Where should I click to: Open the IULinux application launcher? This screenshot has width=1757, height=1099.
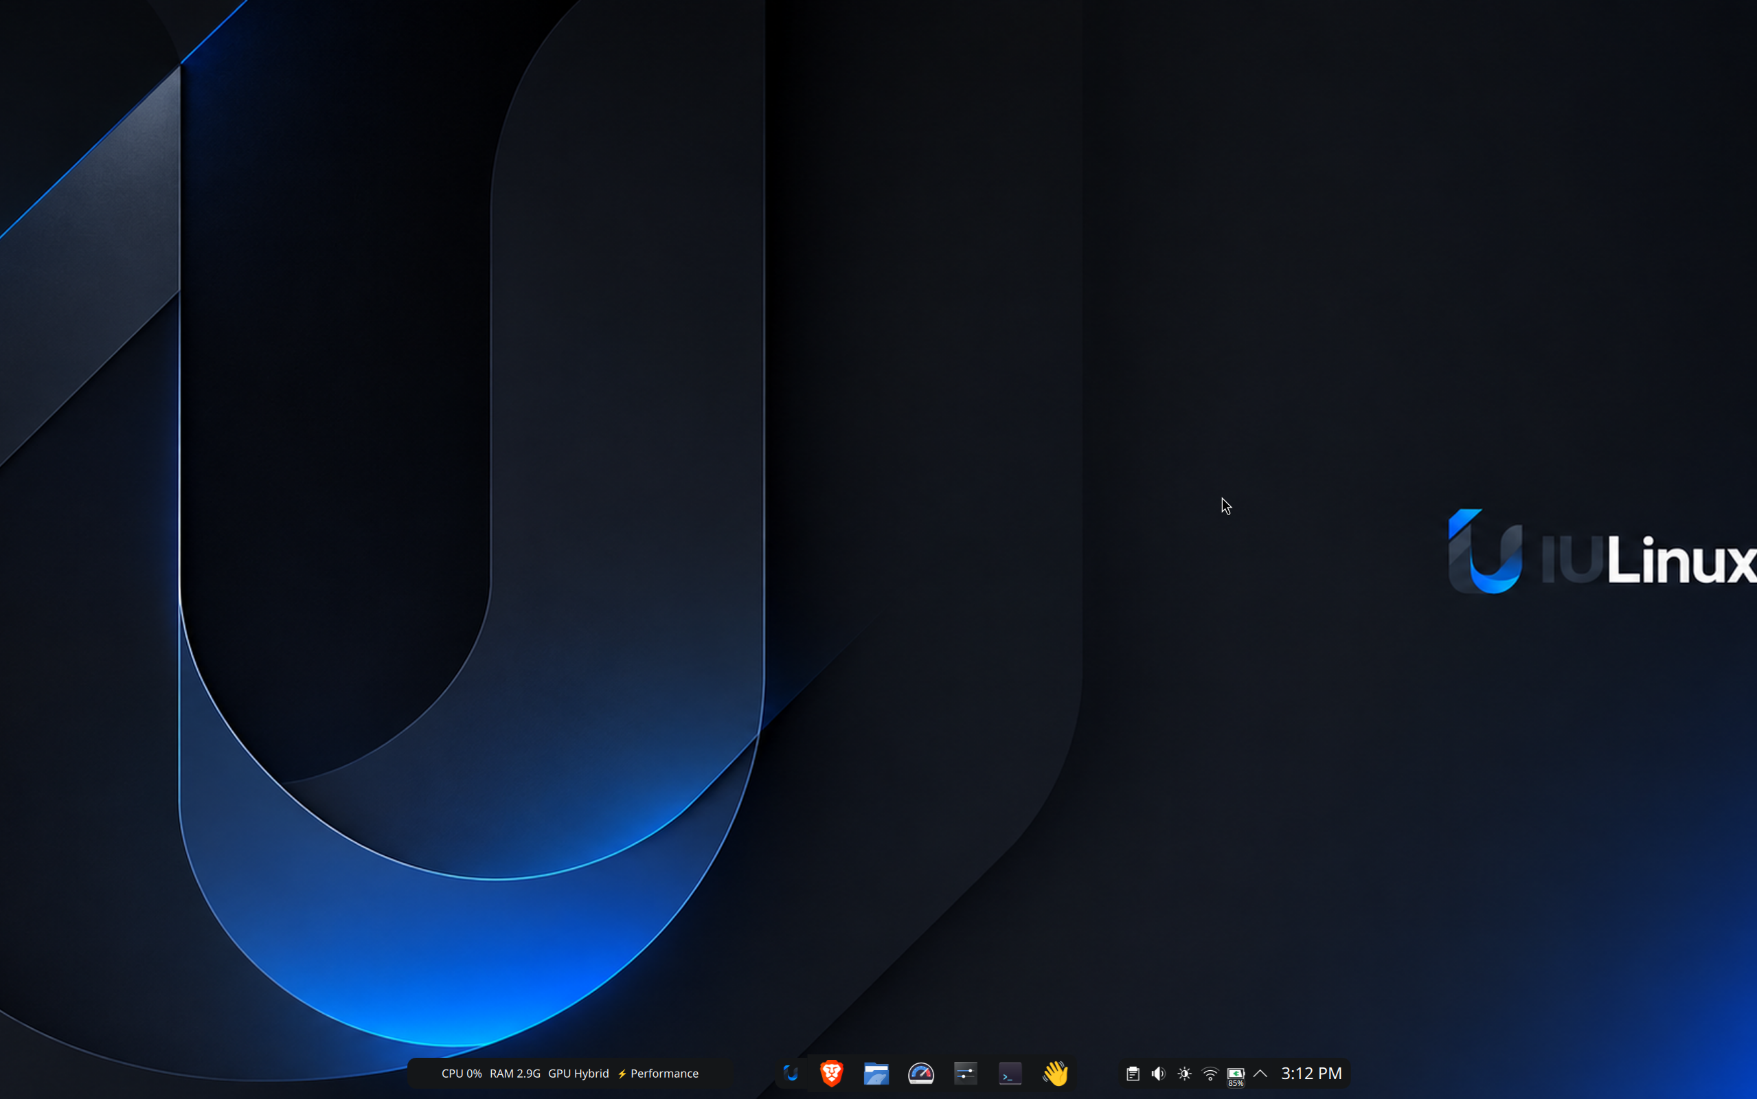coord(791,1073)
